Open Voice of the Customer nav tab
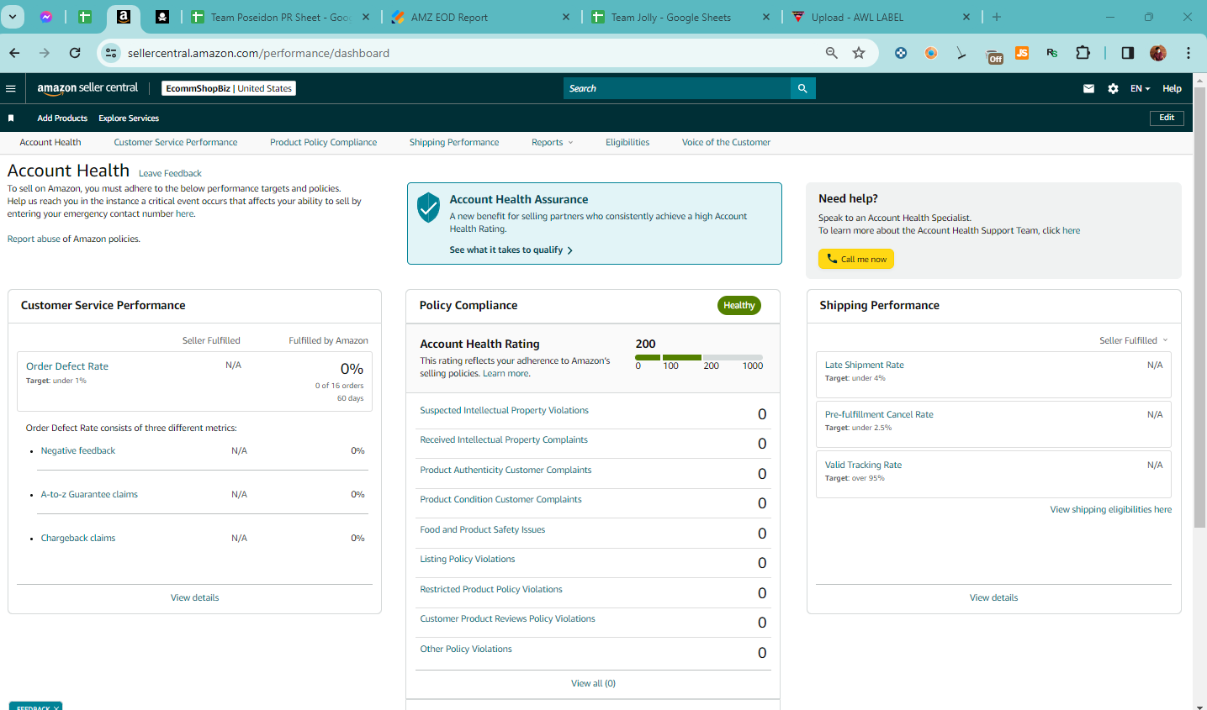 point(726,143)
